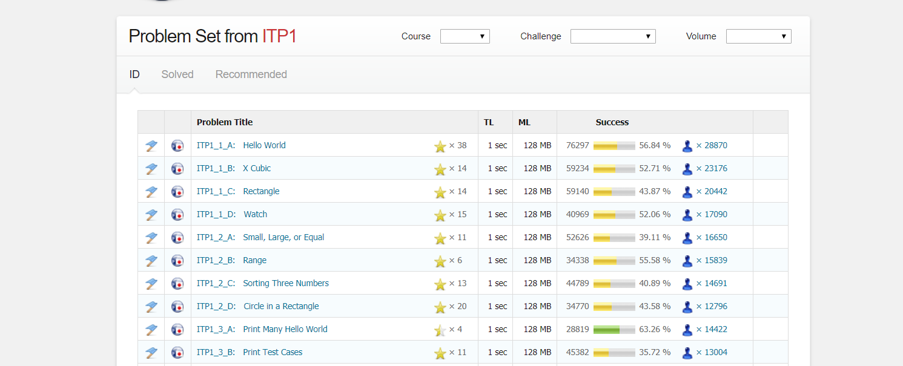Open the Volume dropdown
Image resolution: width=903 pixels, height=366 pixels.
click(x=759, y=36)
